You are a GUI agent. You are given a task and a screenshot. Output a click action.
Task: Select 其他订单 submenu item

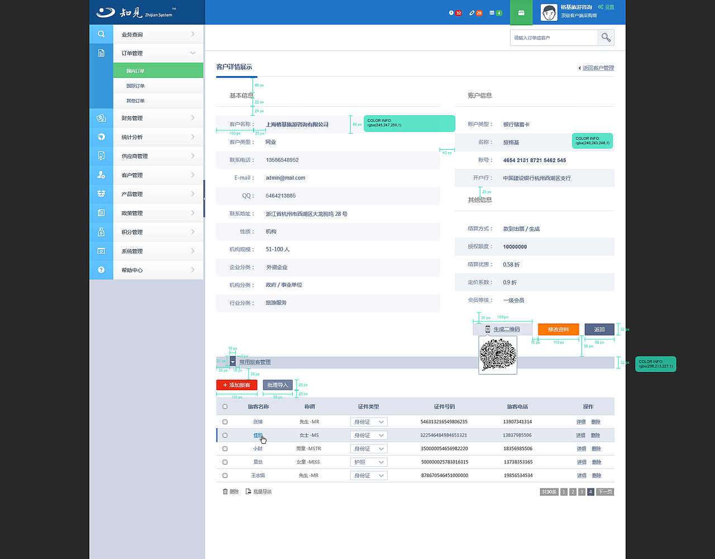click(158, 101)
